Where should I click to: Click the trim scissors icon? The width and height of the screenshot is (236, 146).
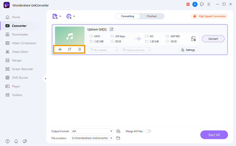click(60, 49)
